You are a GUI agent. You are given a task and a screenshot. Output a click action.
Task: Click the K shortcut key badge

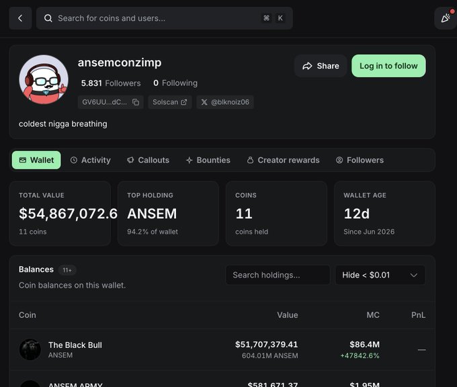click(280, 18)
